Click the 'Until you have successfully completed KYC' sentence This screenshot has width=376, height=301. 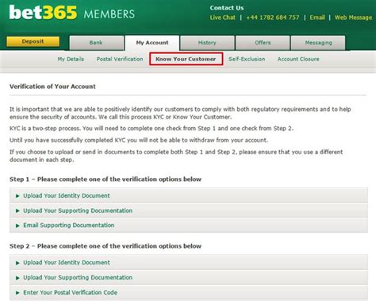click(139, 140)
